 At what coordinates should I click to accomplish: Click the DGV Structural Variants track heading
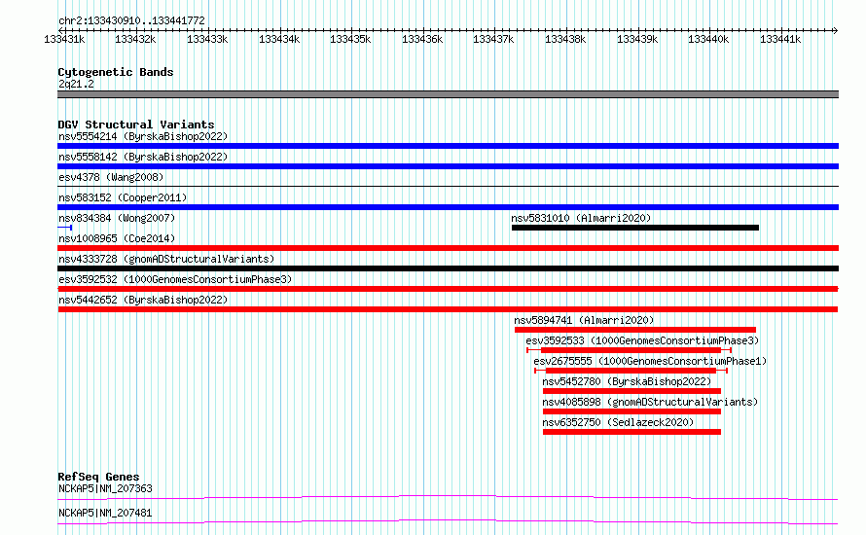pyautogui.click(x=136, y=125)
